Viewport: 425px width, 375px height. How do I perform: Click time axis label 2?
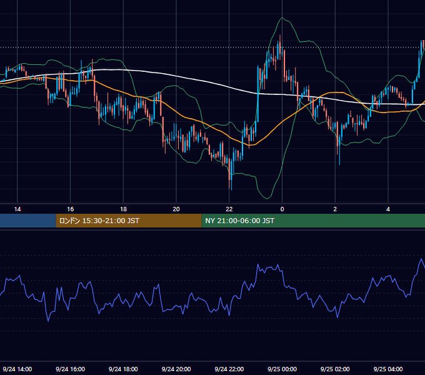[x=335, y=209]
